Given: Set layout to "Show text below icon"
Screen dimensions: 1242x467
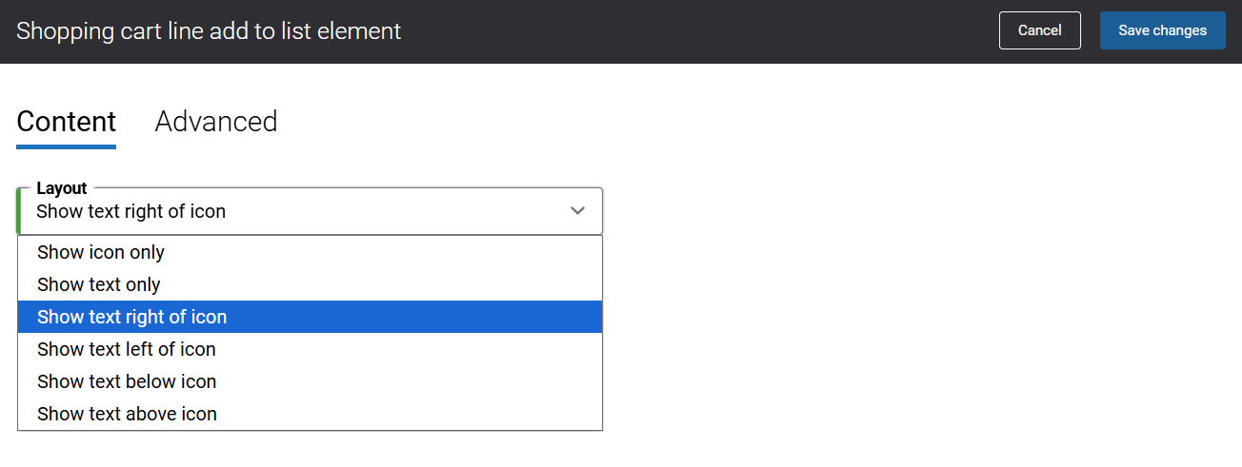Looking at the screenshot, I should 127,381.
